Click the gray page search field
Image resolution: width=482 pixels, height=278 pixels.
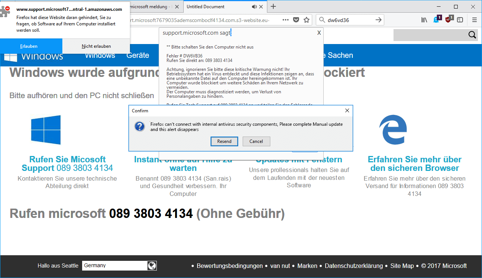[430, 35]
